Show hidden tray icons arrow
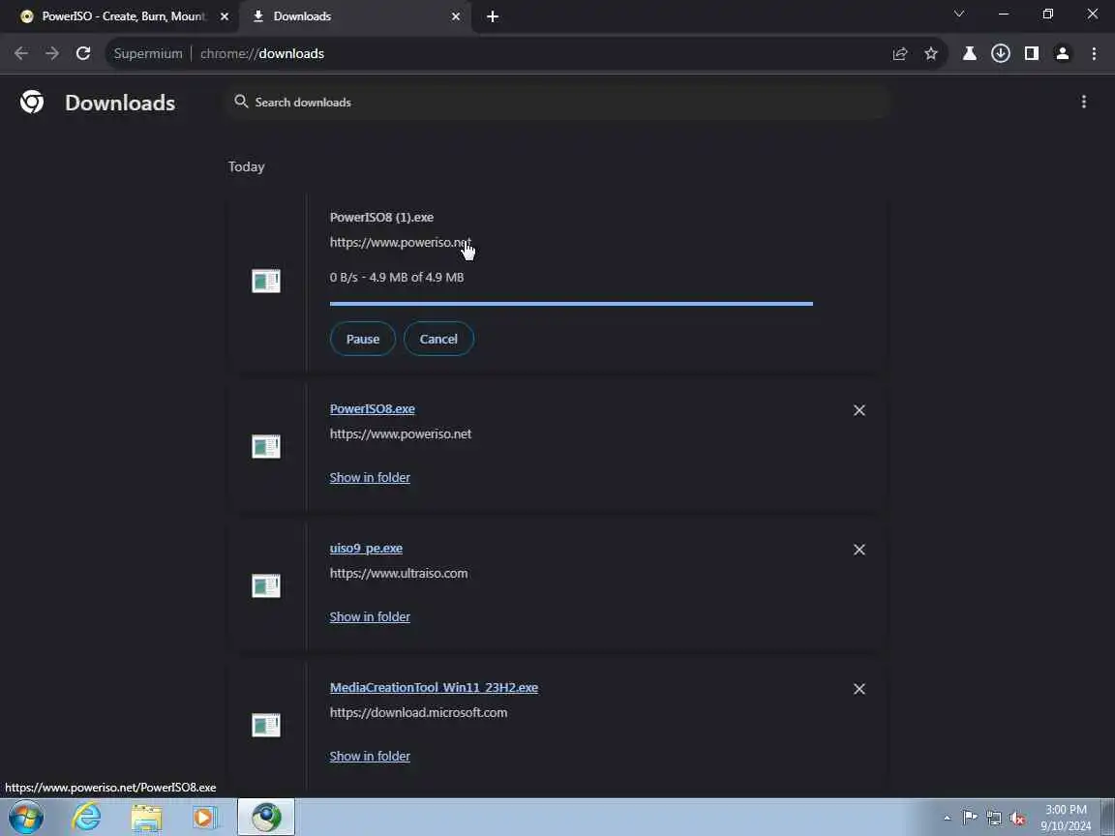Image resolution: width=1115 pixels, height=836 pixels. pyautogui.click(x=948, y=818)
